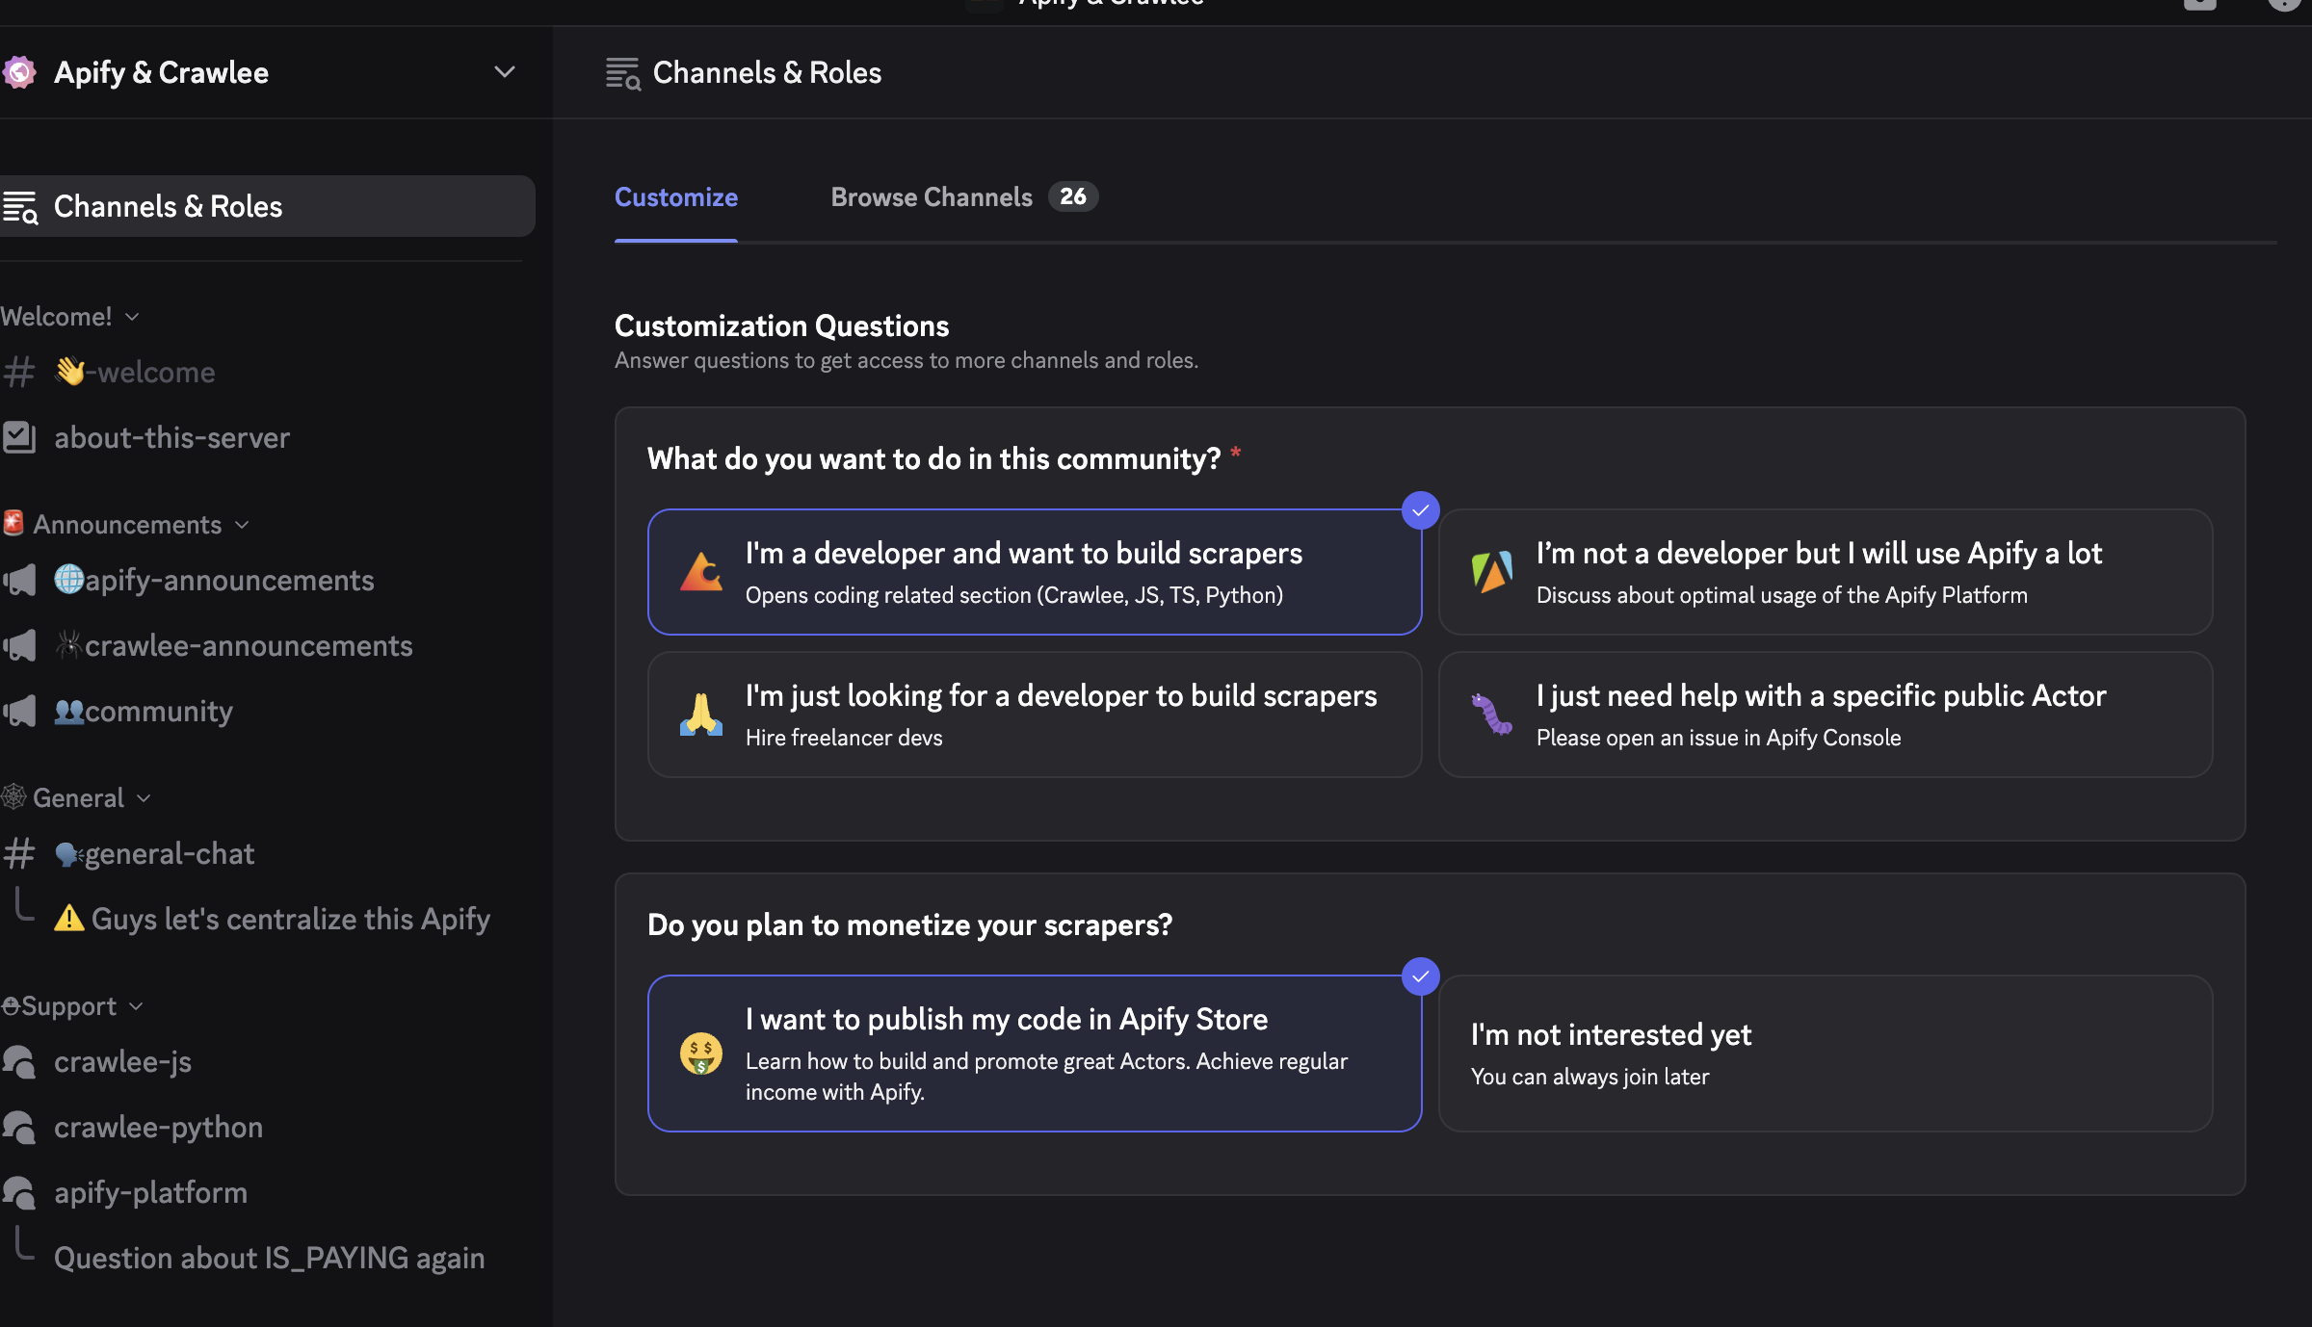Click the Apify & Crawlee server icon
The height and width of the screenshot is (1327, 2312).
coord(19,72)
